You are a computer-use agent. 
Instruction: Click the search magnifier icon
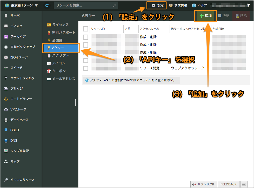pyautogui.click(x=115, y=5)
